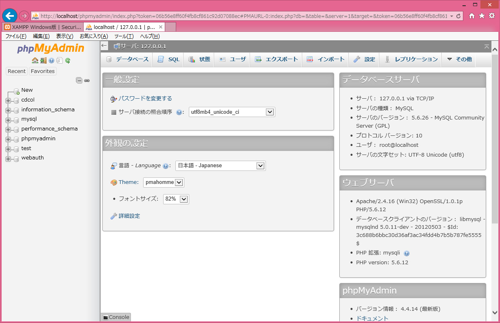
Task: Collapse all navigation tree items icon
Action: pyautogui.click(x=79, y=80)
